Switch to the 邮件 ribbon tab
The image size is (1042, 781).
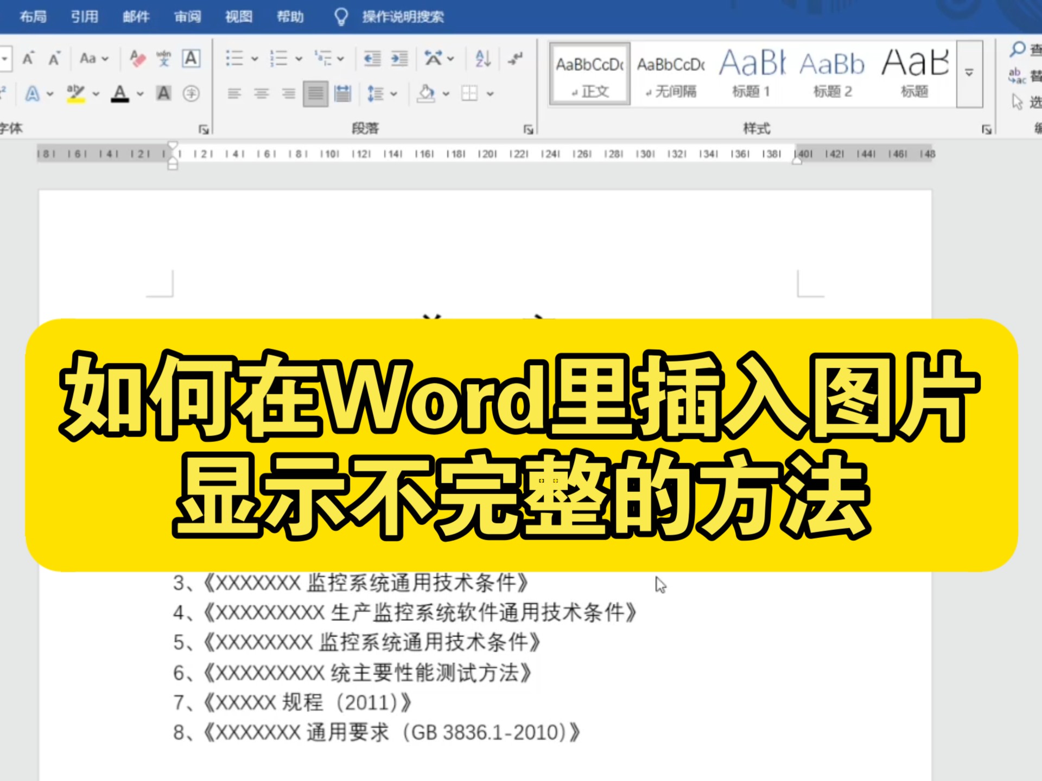[x=136, y=17]
